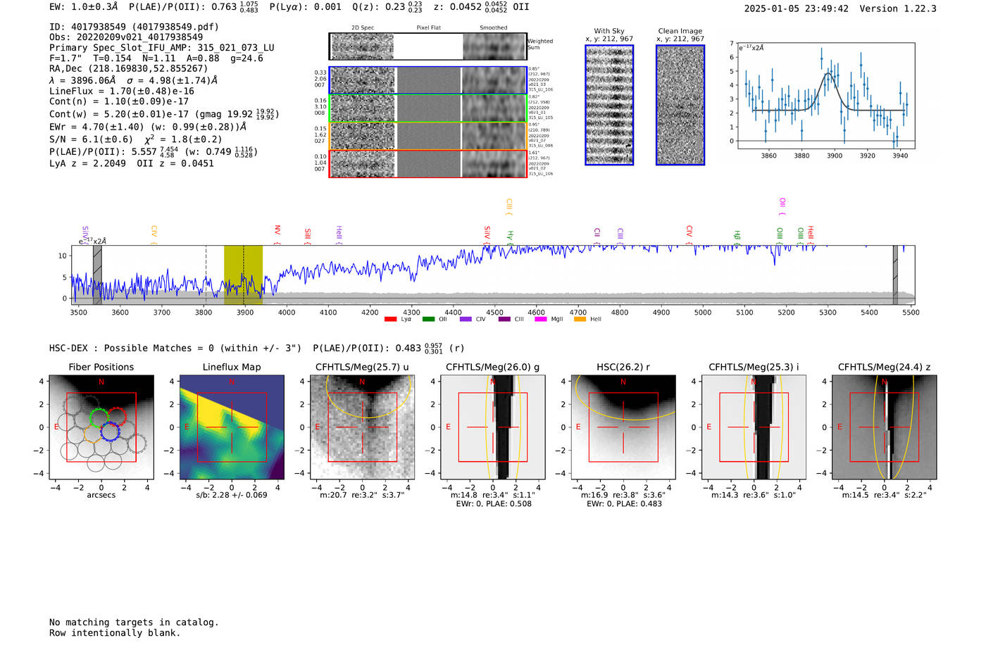
Task: Click the blue dashed fiber circle in Fiber Positions
Action: [x=110, y=432]
